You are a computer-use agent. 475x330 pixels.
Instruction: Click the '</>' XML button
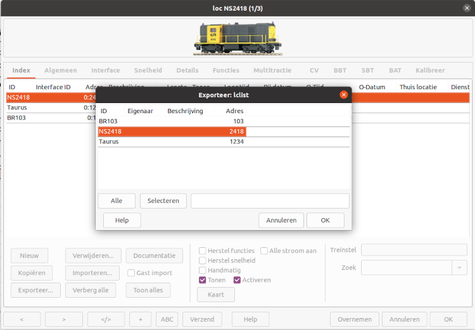point(106,319)
